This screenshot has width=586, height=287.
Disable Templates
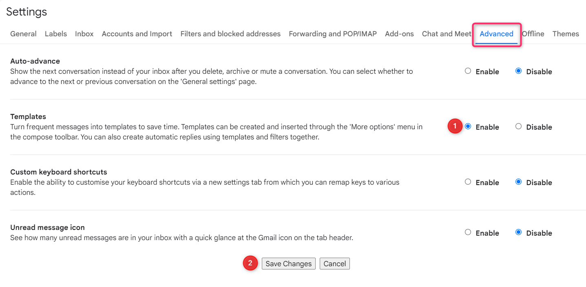(x=518, y=126)
